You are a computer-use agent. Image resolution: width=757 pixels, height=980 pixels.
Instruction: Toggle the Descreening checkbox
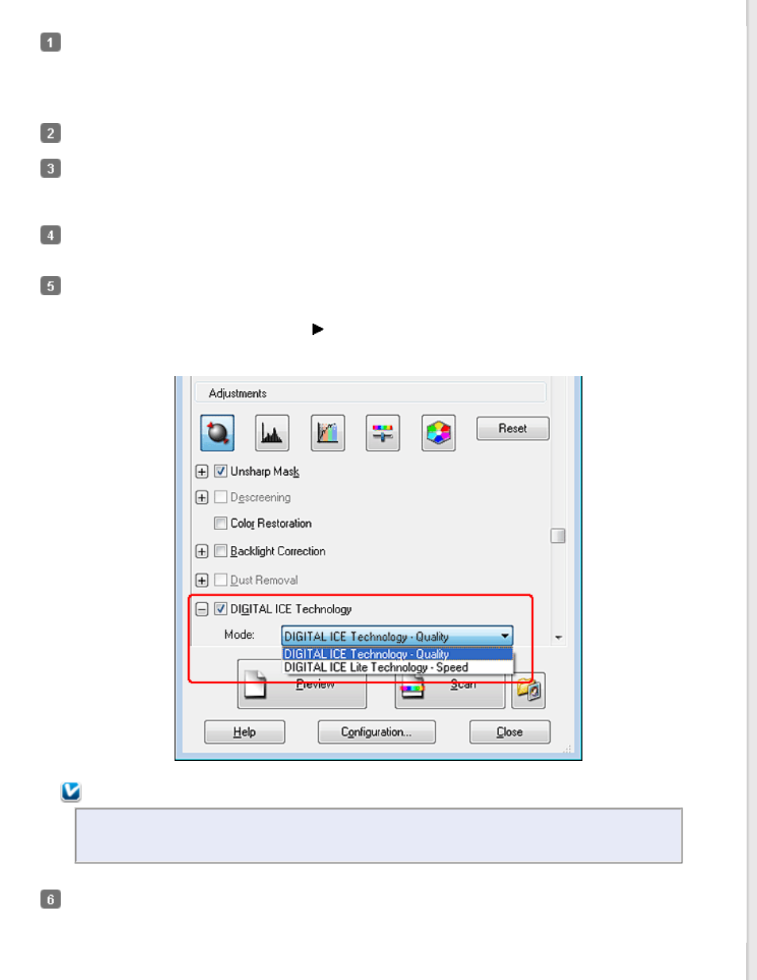point(221,498)
